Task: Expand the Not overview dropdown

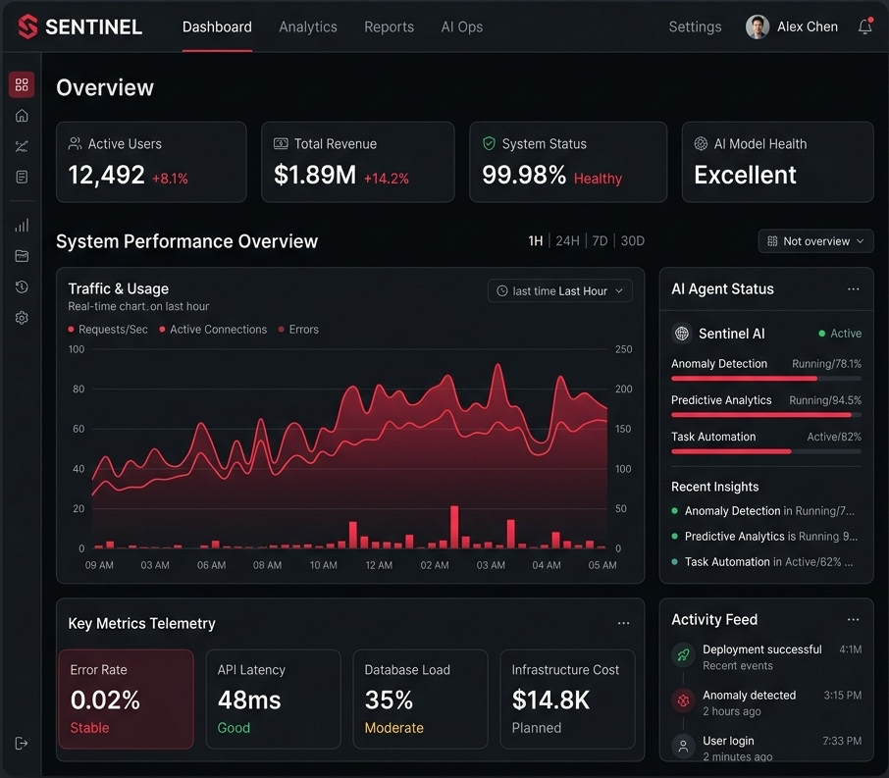Action: click(815, 241)
